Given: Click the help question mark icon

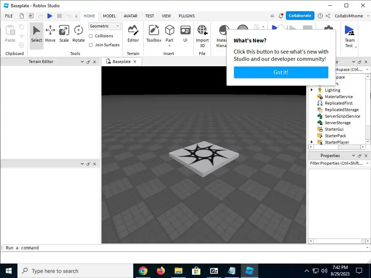Looking at the screenshot, I should tap(320, 16).
